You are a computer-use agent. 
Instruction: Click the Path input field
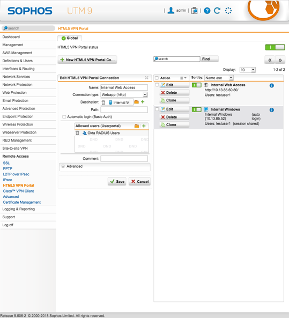tap(124, 110)
